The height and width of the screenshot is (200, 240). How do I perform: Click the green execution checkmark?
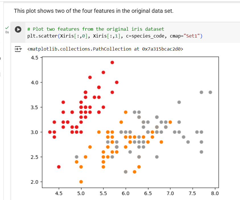[7, 28]
